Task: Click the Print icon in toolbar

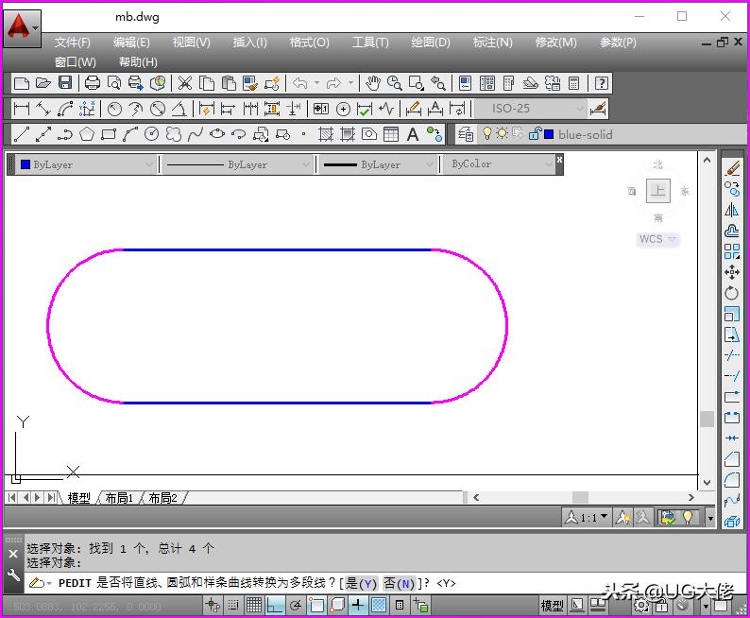Action: click(x=93, y=83)
